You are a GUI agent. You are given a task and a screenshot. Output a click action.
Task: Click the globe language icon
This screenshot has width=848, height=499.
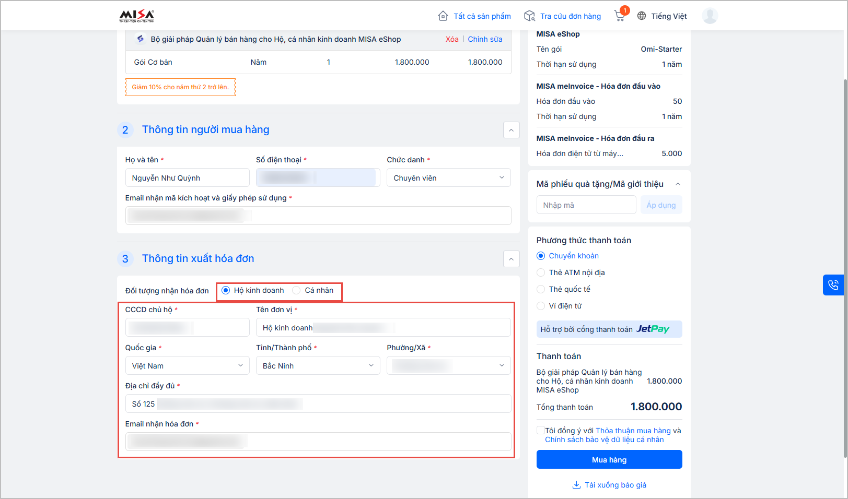point(642,16)
